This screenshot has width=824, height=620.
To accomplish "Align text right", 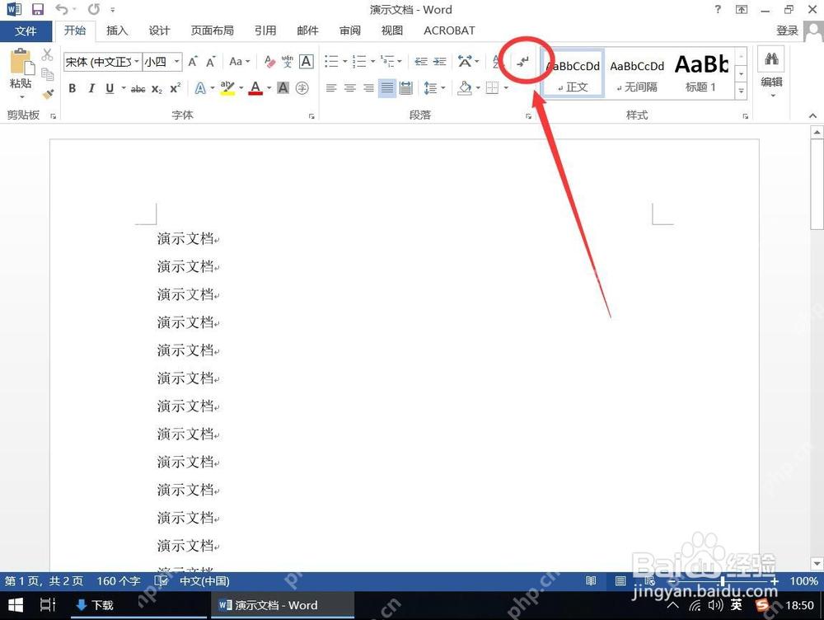I will tap(369, 88).
